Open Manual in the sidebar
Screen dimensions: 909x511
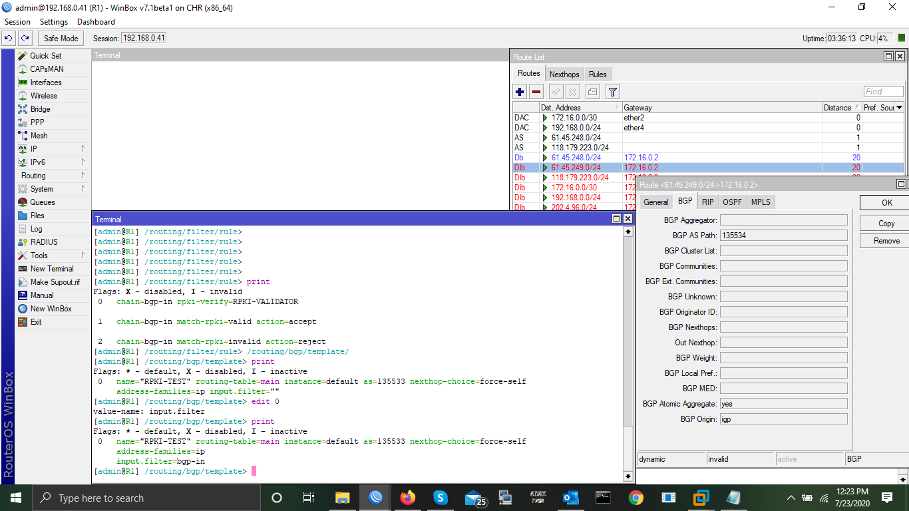53,295
